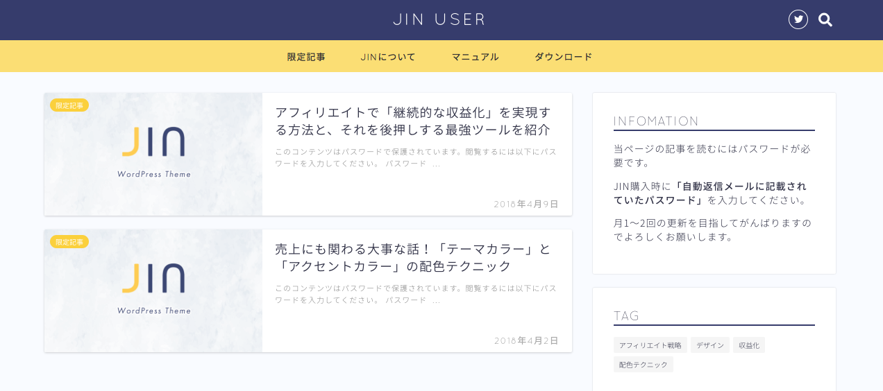The width and height of the screenshot is (883, 391).
Task: Select the ダウンロード menu item
Action: [563, 57]
